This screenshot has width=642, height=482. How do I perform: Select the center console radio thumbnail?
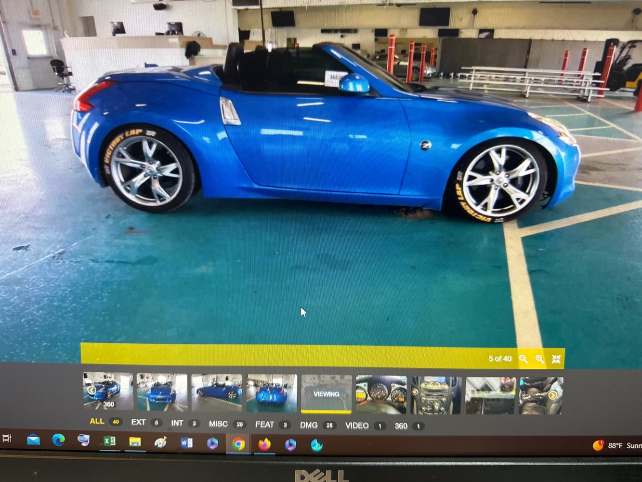tap(436, 395)
